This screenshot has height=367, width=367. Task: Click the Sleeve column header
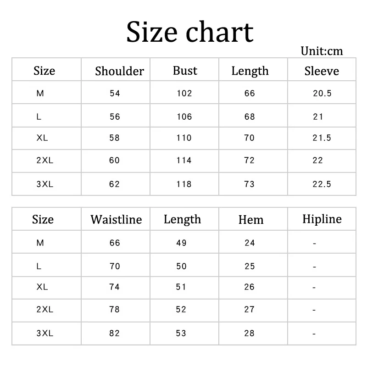(322, 71)
